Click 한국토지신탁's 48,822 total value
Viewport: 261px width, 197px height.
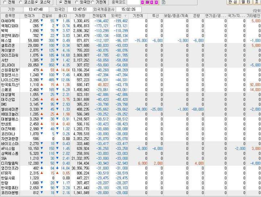click(103, 85)
